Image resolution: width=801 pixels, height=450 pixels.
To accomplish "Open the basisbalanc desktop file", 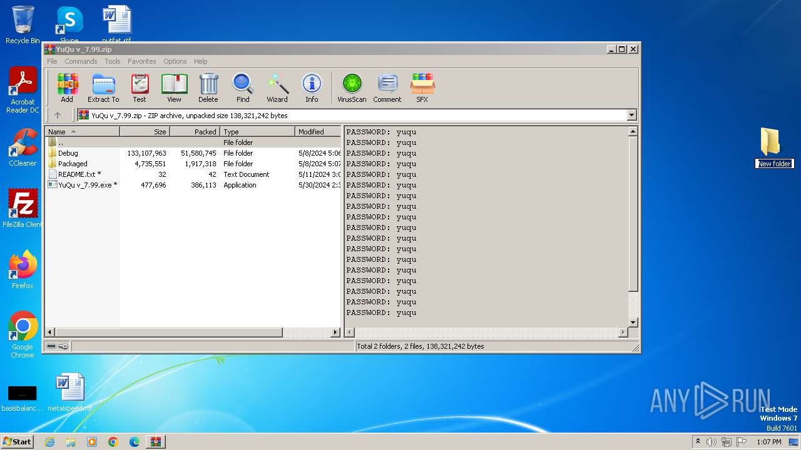I will click(23, 399).
